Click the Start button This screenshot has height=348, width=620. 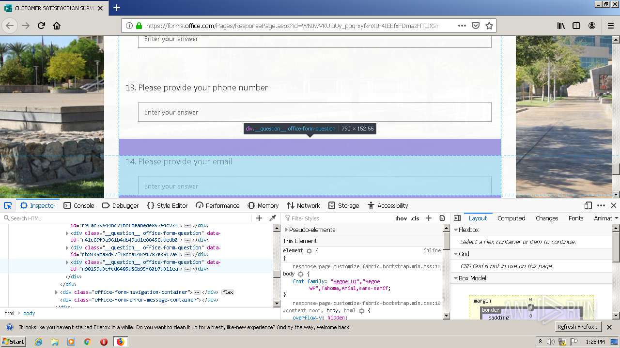pos(13,342)
